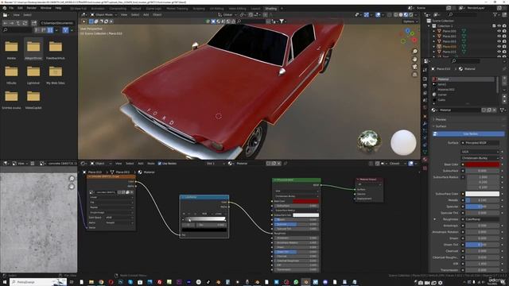Screen dimensions: 509x286
Task: Open the File menu
Action: coord(11,8)
